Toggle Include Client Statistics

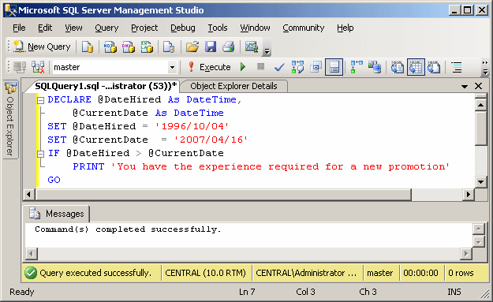[375, 67]
